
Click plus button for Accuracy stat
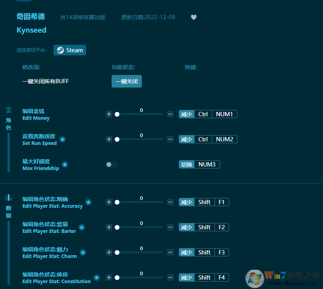coord(109,202)
